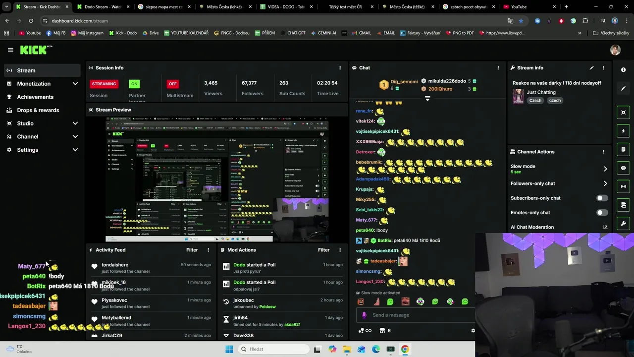This screenshot has width=634, height=357.
Task: Open Youtube bookmark in bookmarks bar
Action: point(30,33)
